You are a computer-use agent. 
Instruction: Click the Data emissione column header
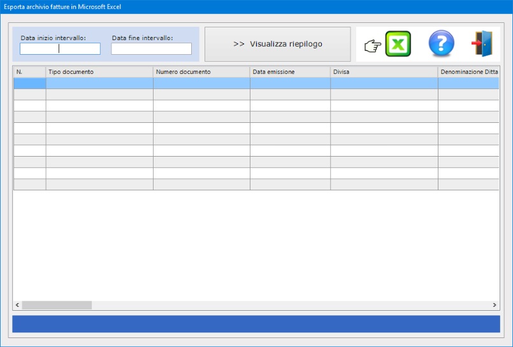tap(290, 72)
